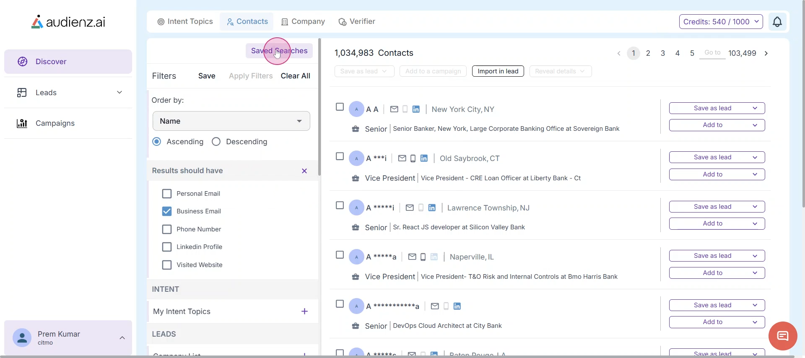Go to the next results page arrow
805x358 pixels.
click(x=766, y=53)
